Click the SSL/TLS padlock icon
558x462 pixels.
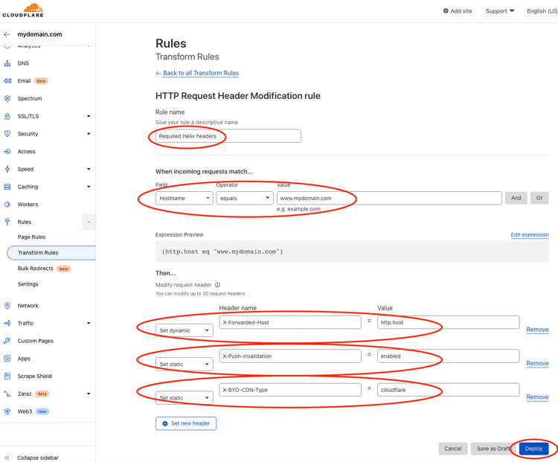[x=7, y=116]
